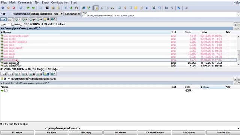Viewport: 240px width, 135px height.
Task: Select drive i in top panel
Action: pos(25,19)
